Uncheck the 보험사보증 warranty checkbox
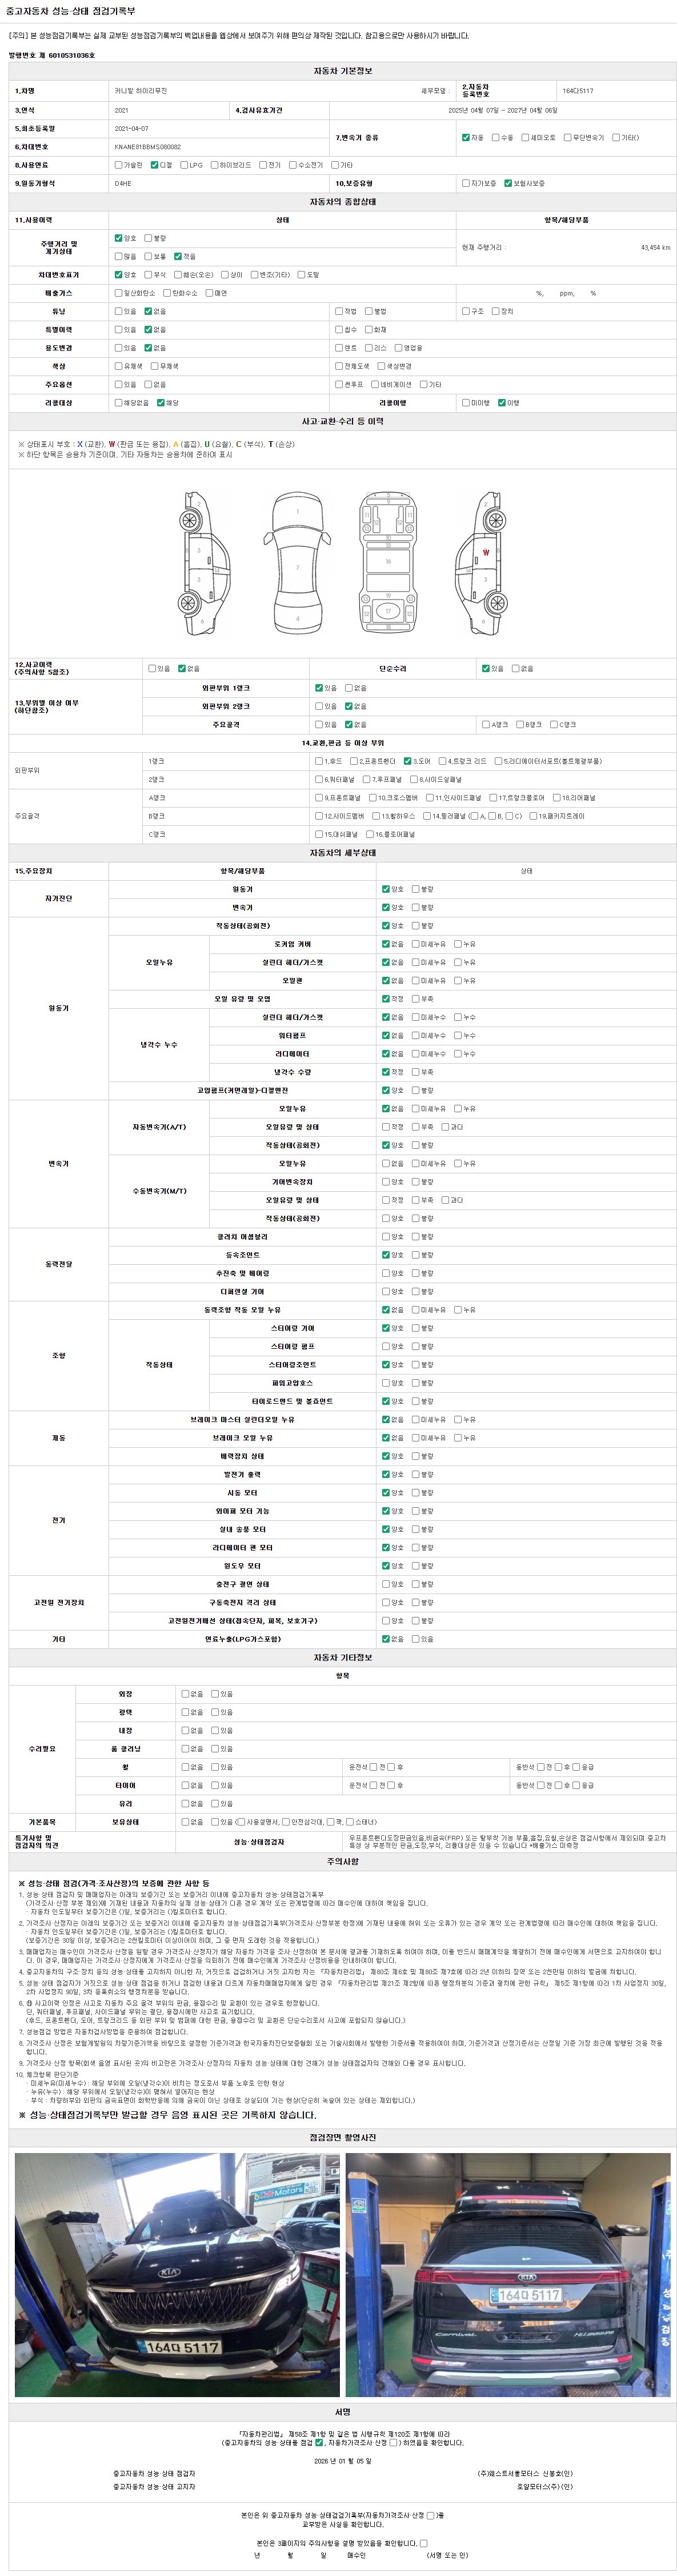The height and width of the screenshot is (2576, 677). click(x=508, y=184)
